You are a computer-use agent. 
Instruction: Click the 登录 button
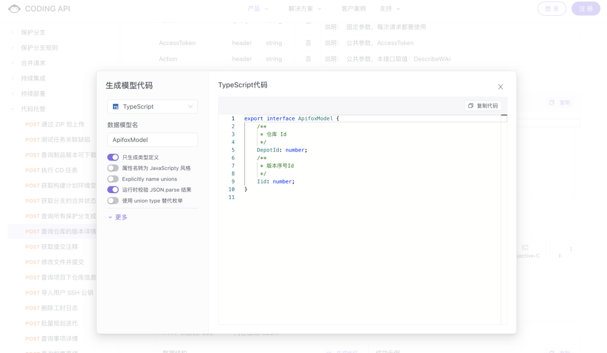(x=552, y=8)
